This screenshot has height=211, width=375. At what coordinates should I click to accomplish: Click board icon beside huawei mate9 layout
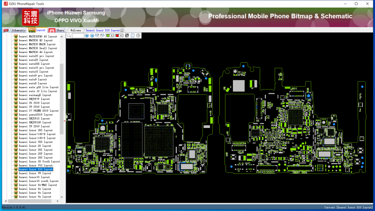(16, 79)
